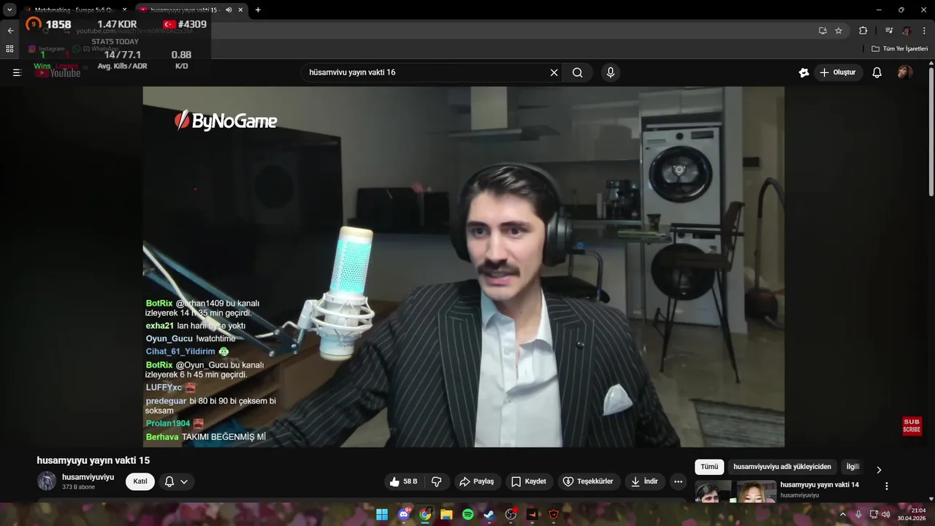
Task: Click the Oluştur create button
Action: [x=837, y=72]
